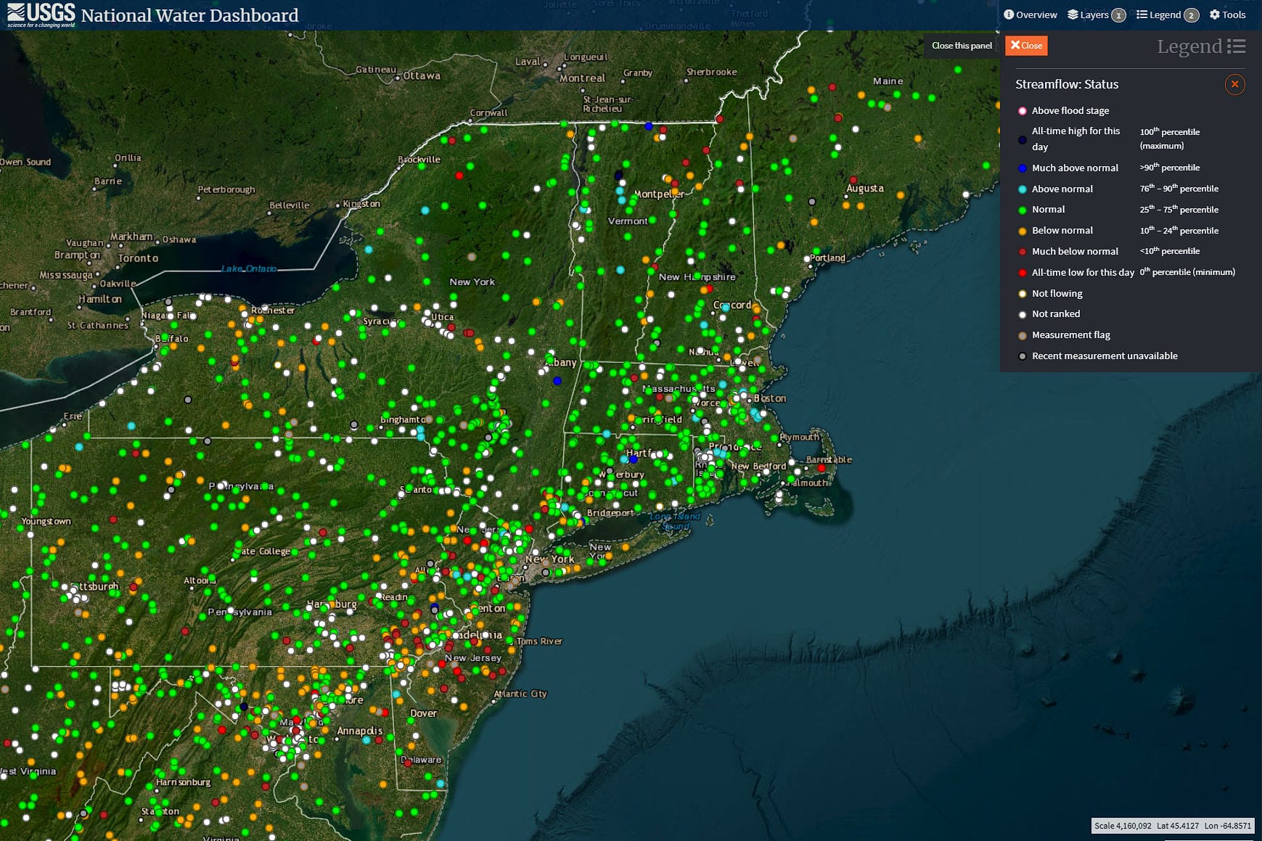
Task: Remove Streamflow: Status legend with circled X
Action: click(1234, 84)
